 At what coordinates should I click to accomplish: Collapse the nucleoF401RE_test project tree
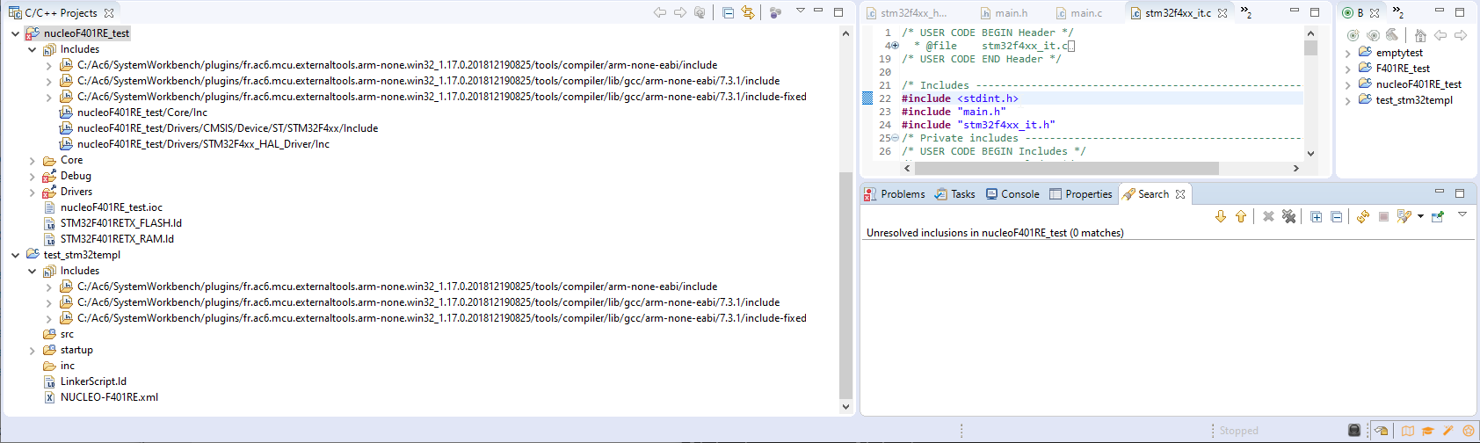click(15, 33)
